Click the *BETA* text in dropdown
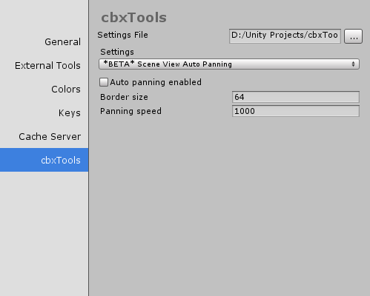The height and width of the screenshot is (296, 370). pos(119,64)
